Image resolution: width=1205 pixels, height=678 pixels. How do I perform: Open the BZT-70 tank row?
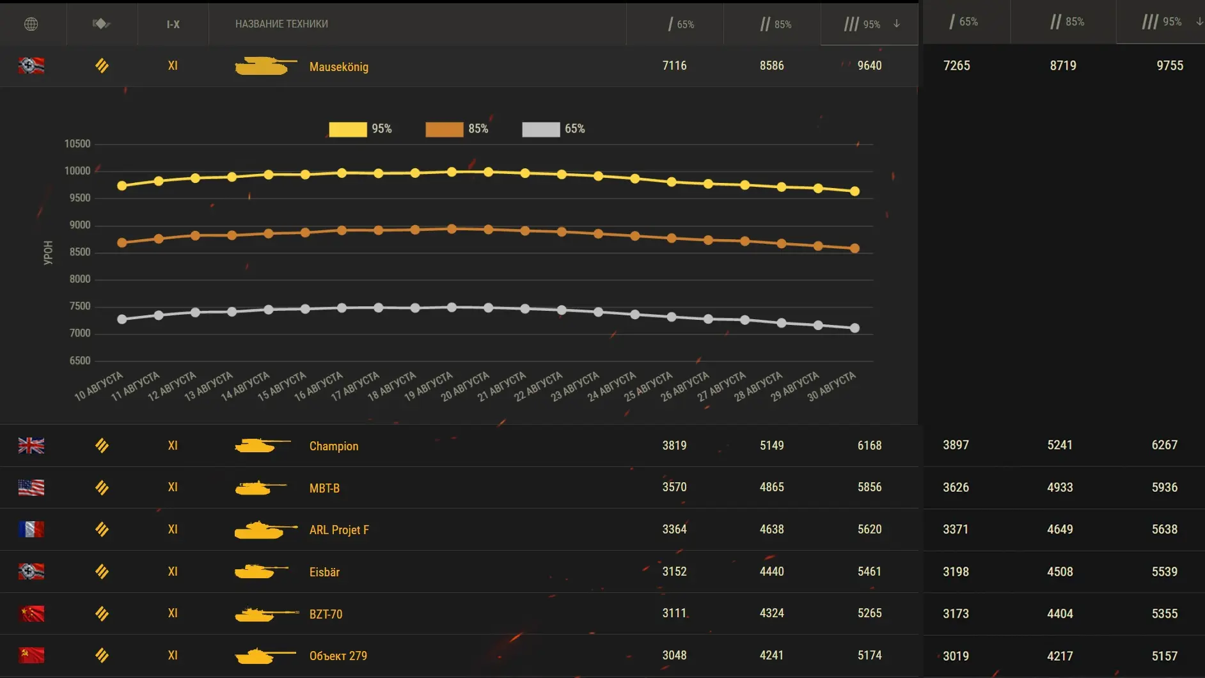[x=459, y=614]
